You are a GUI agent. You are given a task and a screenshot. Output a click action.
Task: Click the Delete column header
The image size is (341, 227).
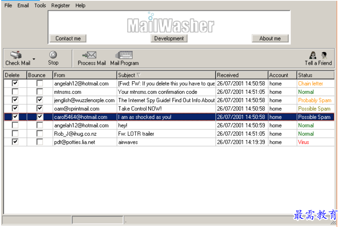(15, 75)
